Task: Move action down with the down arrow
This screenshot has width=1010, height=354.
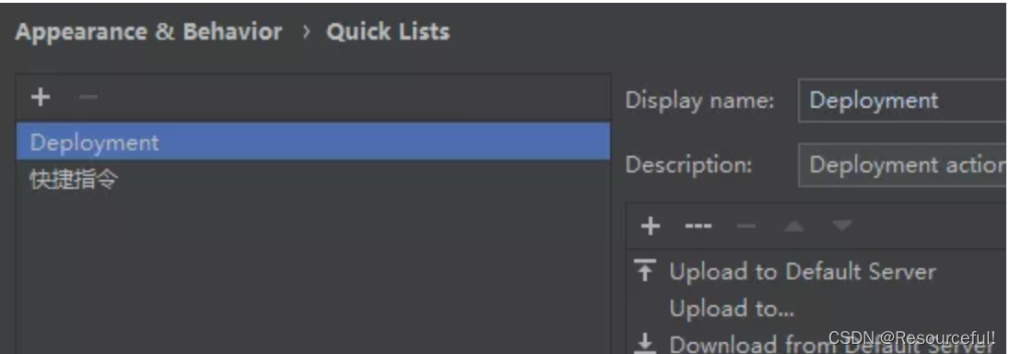Action: 842,226
